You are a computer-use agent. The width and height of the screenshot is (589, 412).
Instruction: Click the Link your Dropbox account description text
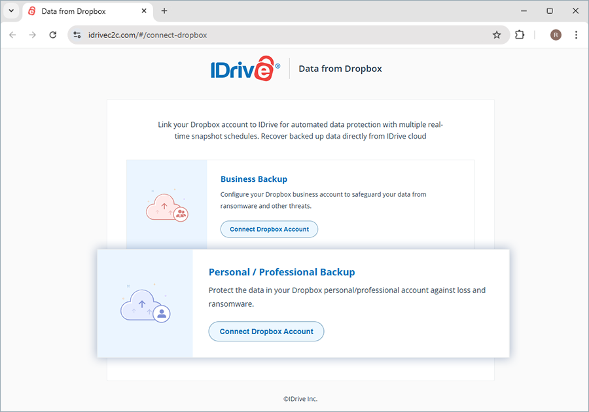pos(300,130)
